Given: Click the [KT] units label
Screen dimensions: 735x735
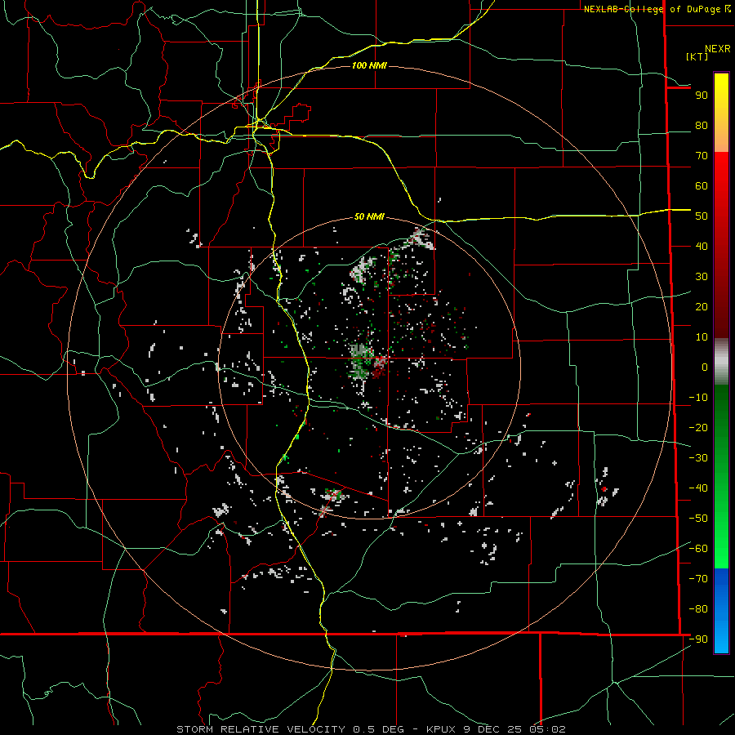Looking at the screenshot, I should pos(697,56).
